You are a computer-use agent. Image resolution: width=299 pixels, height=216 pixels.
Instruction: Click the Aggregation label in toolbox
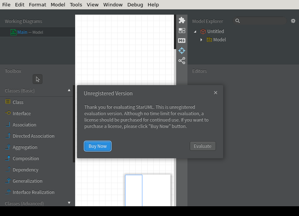point(25,147)
